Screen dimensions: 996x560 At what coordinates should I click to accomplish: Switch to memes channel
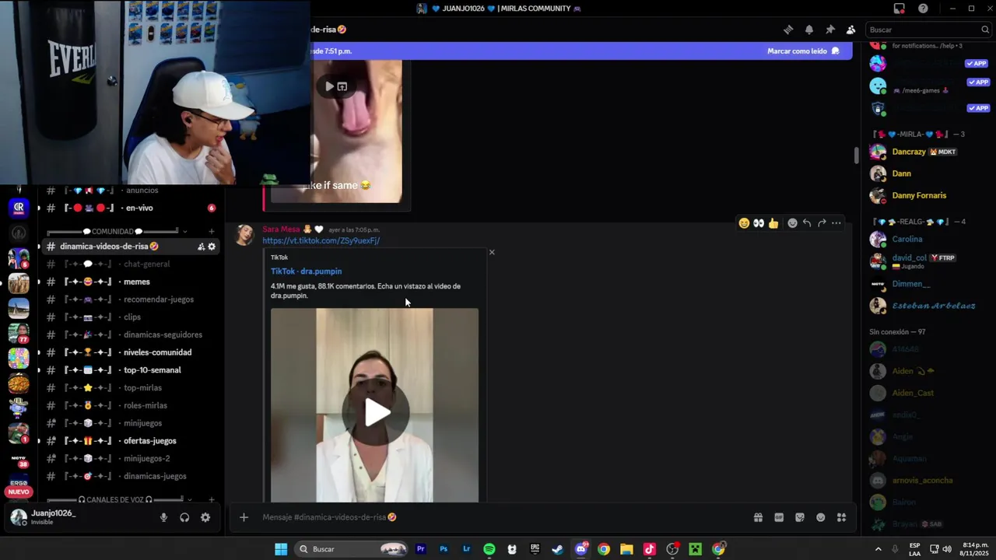131,282
